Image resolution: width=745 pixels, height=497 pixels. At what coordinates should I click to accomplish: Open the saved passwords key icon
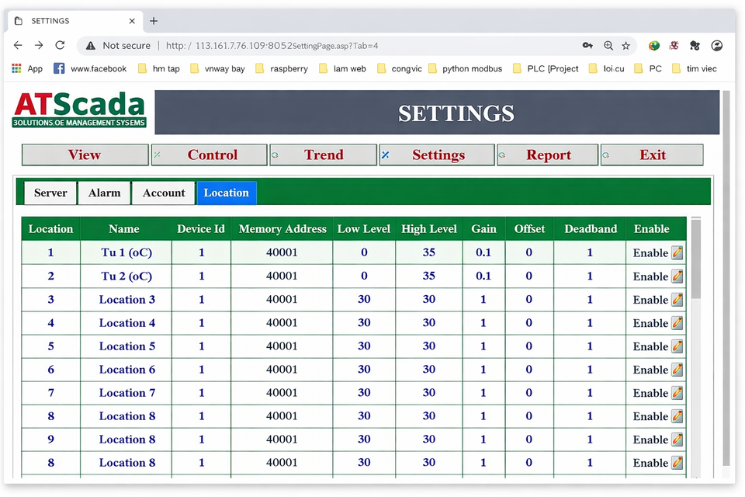[x=588, y=46]
